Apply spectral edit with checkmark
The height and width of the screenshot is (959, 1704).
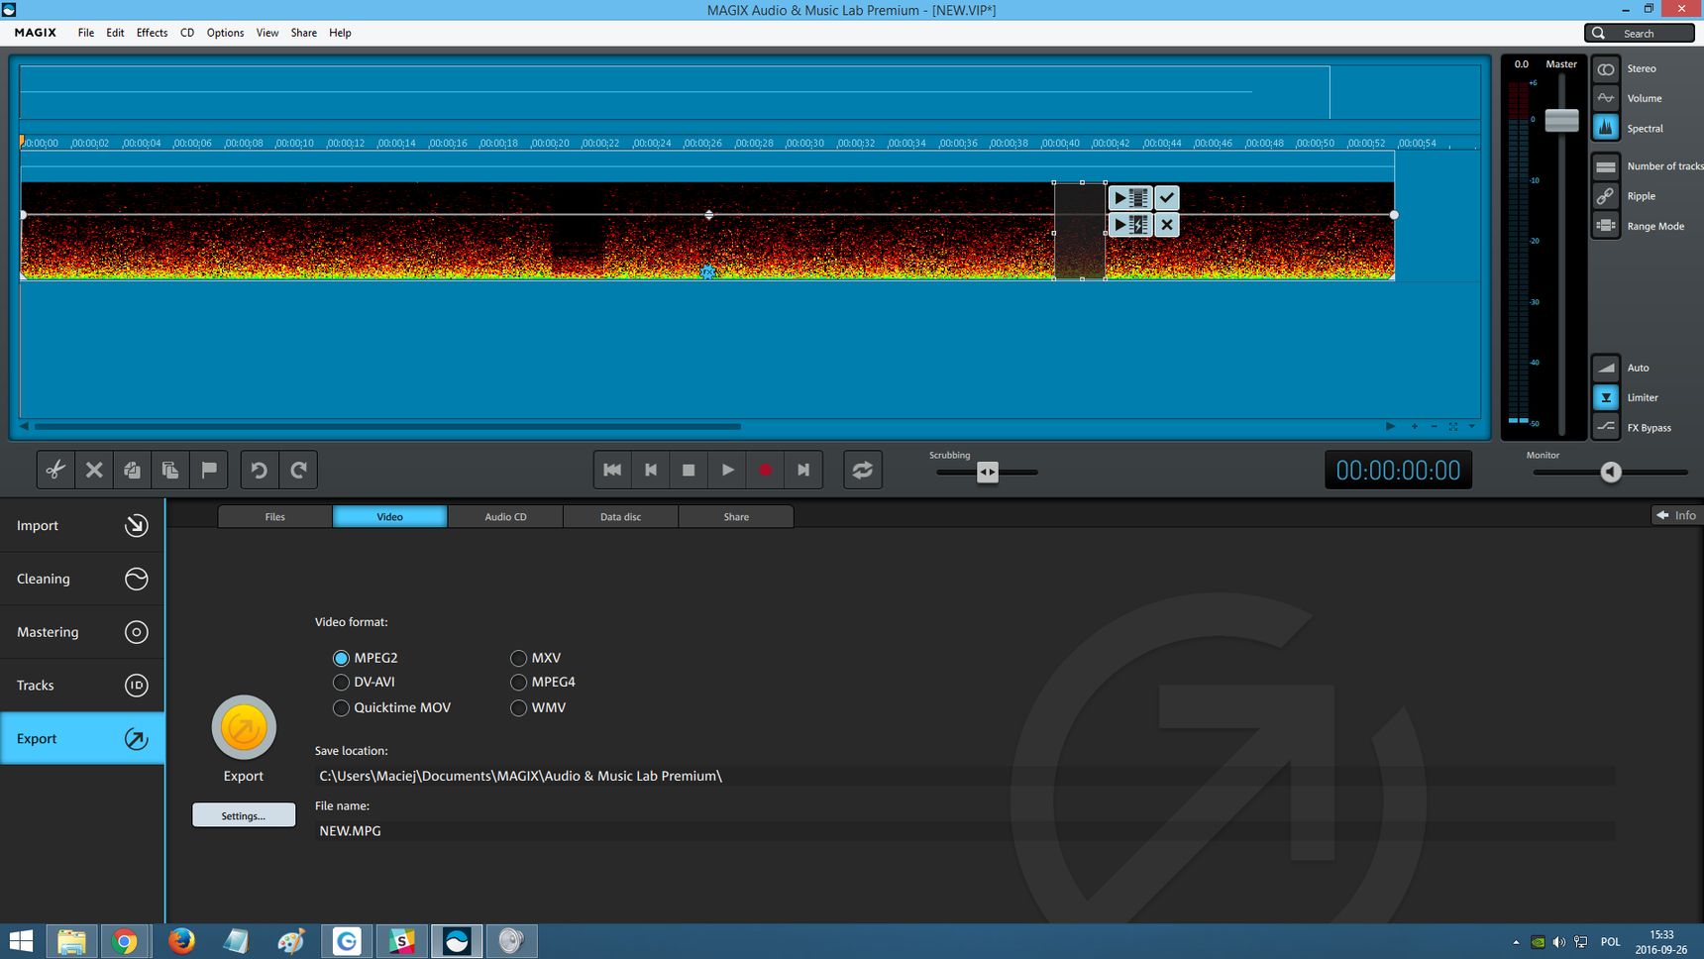[x=1167, y=198]
